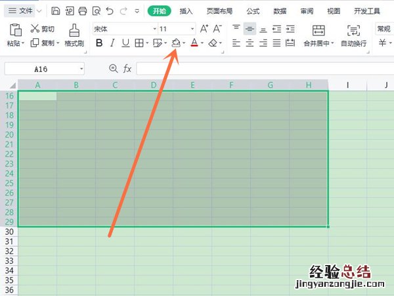Align text to bottom

[x=263, y=30]
